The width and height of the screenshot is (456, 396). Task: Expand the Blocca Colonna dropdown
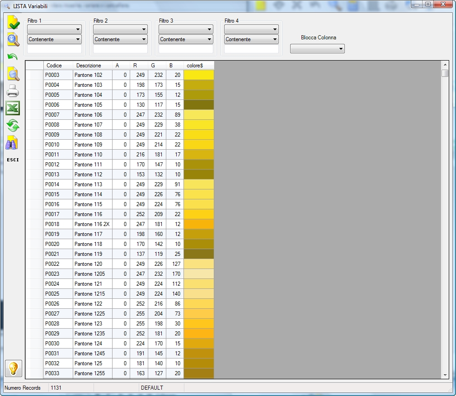pos(317,48)
